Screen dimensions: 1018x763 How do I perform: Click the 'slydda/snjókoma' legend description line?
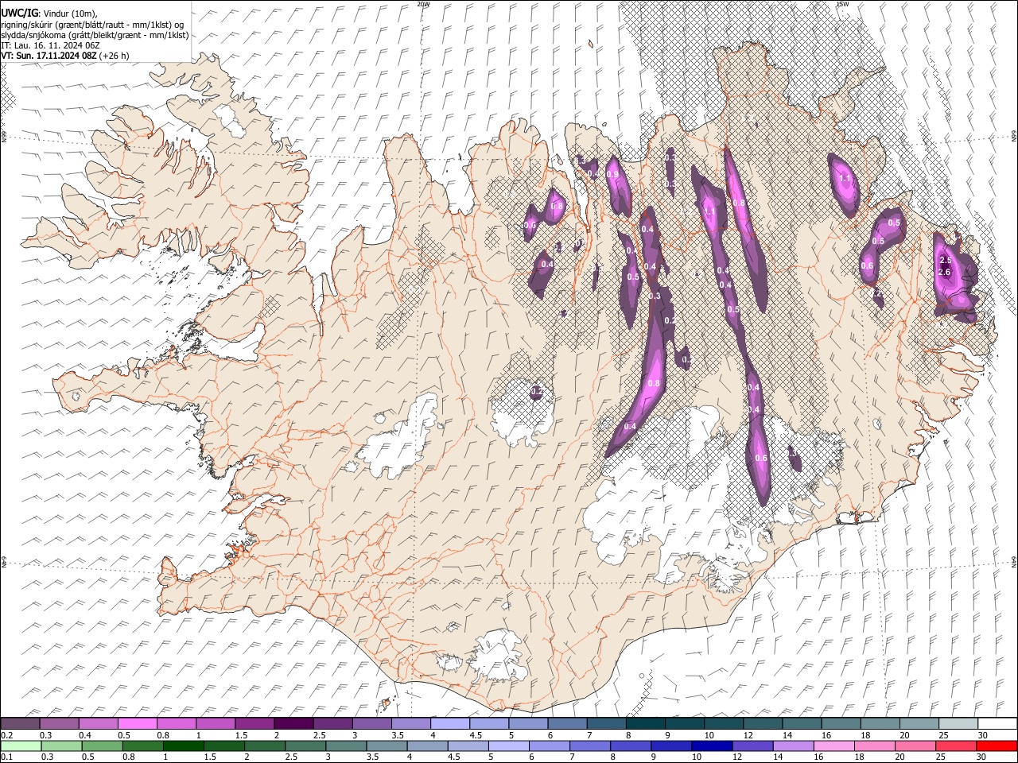95,35
